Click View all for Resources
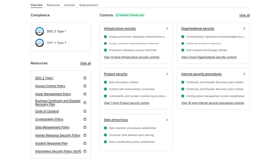The image size is (280, 161). pyautogui.click(x=85, y=63)
